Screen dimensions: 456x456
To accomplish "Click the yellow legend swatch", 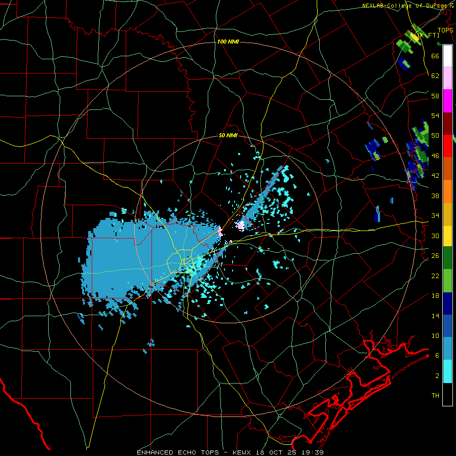I will pyautogui.click(x=447, y=236).
